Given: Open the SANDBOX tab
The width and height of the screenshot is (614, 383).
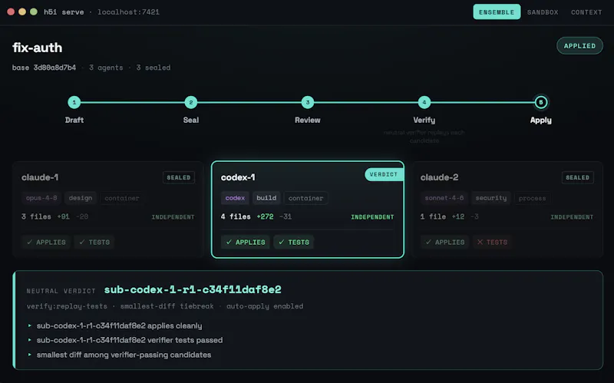Looking at the screenshot, I should point(543,12).
